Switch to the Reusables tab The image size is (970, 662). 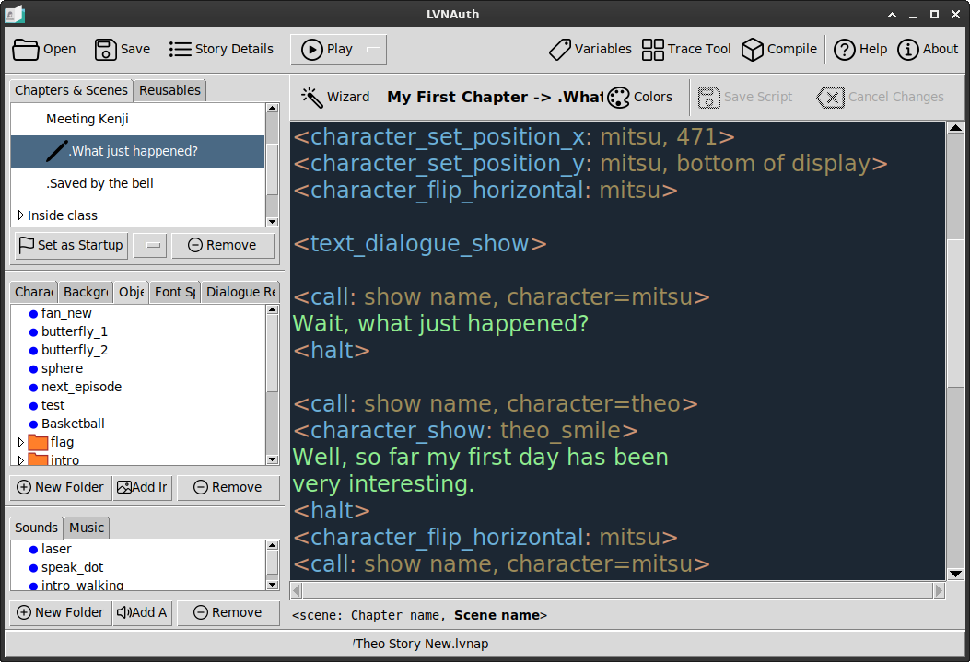pyautogui.click(x=169, y=90)
